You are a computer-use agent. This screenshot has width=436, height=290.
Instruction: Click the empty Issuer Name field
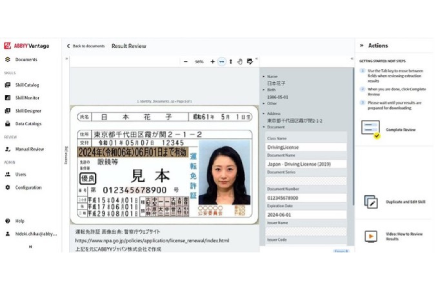[306, 232]
